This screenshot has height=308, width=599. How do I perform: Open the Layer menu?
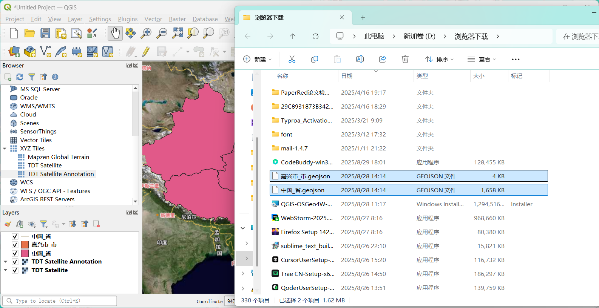(x=75, y=19)
